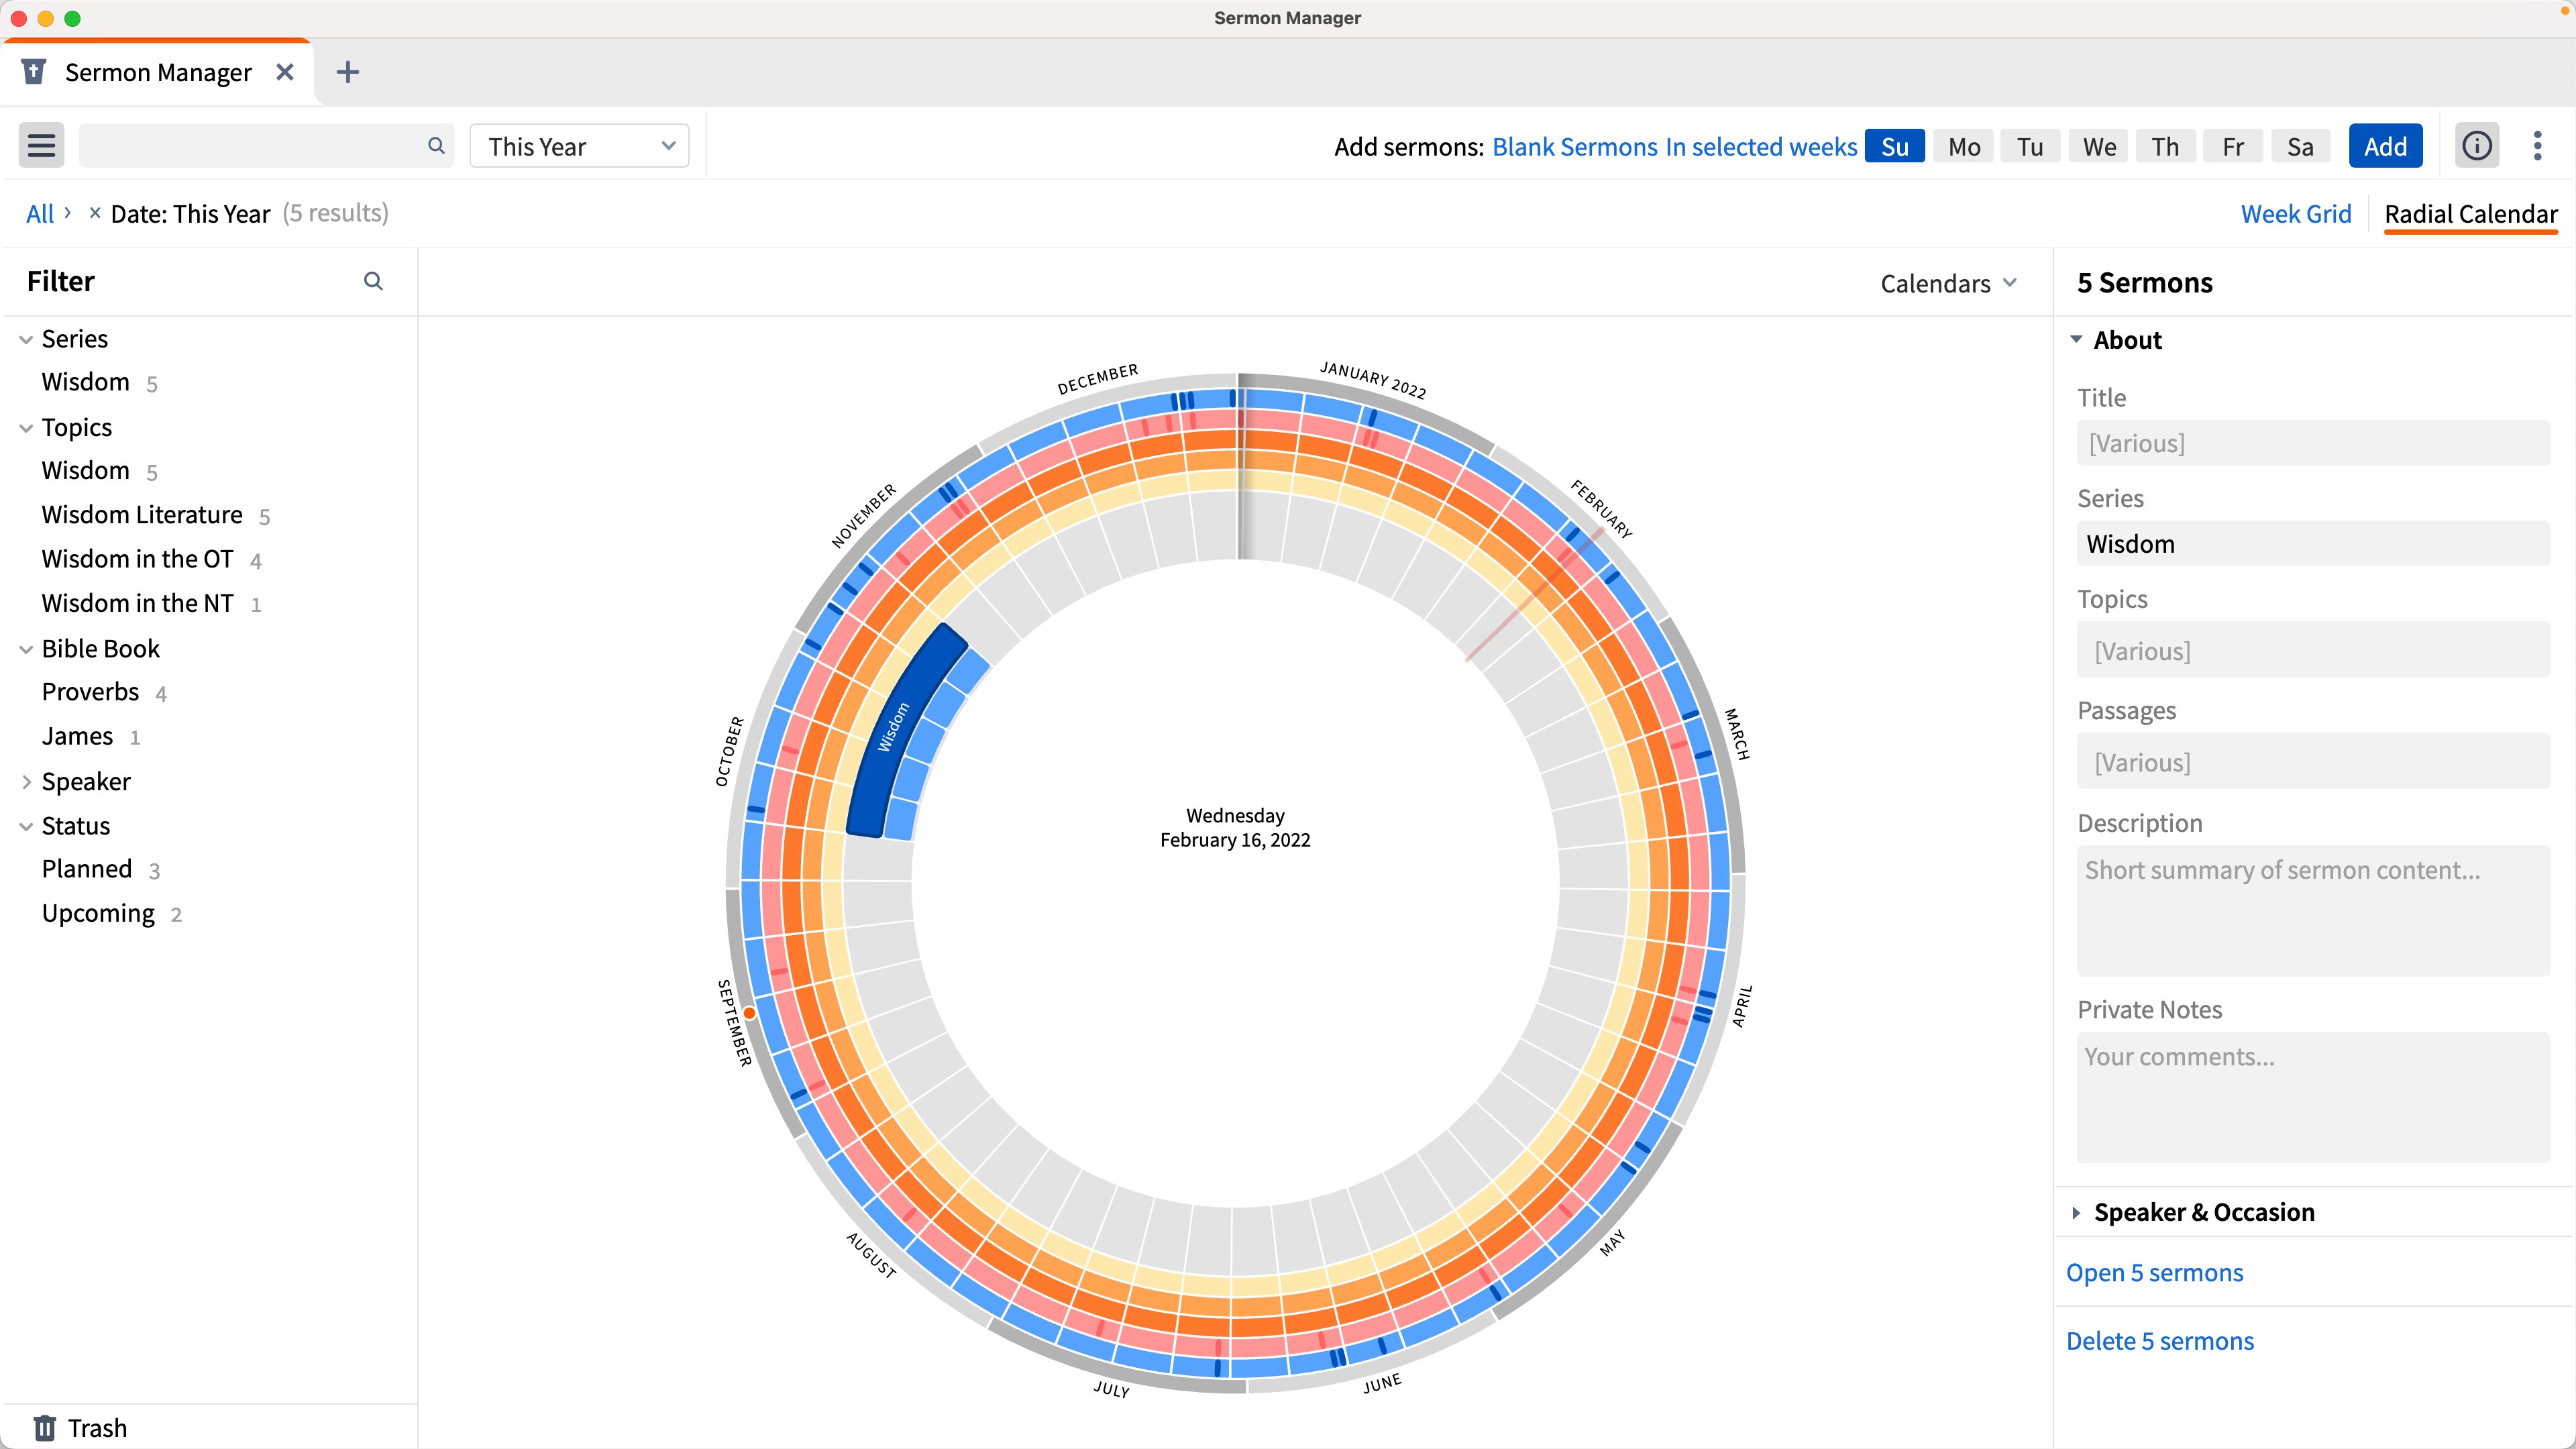Expand the Speaker & Occasion section
The height and width of the screenshot is (1449, 2576).
point(2077,1212)
